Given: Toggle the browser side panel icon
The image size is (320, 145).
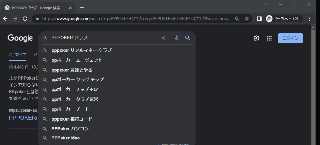Looking at the screenshot, I should [259, 19].
